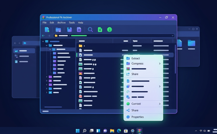Choose Compress in the context menu

143,64
